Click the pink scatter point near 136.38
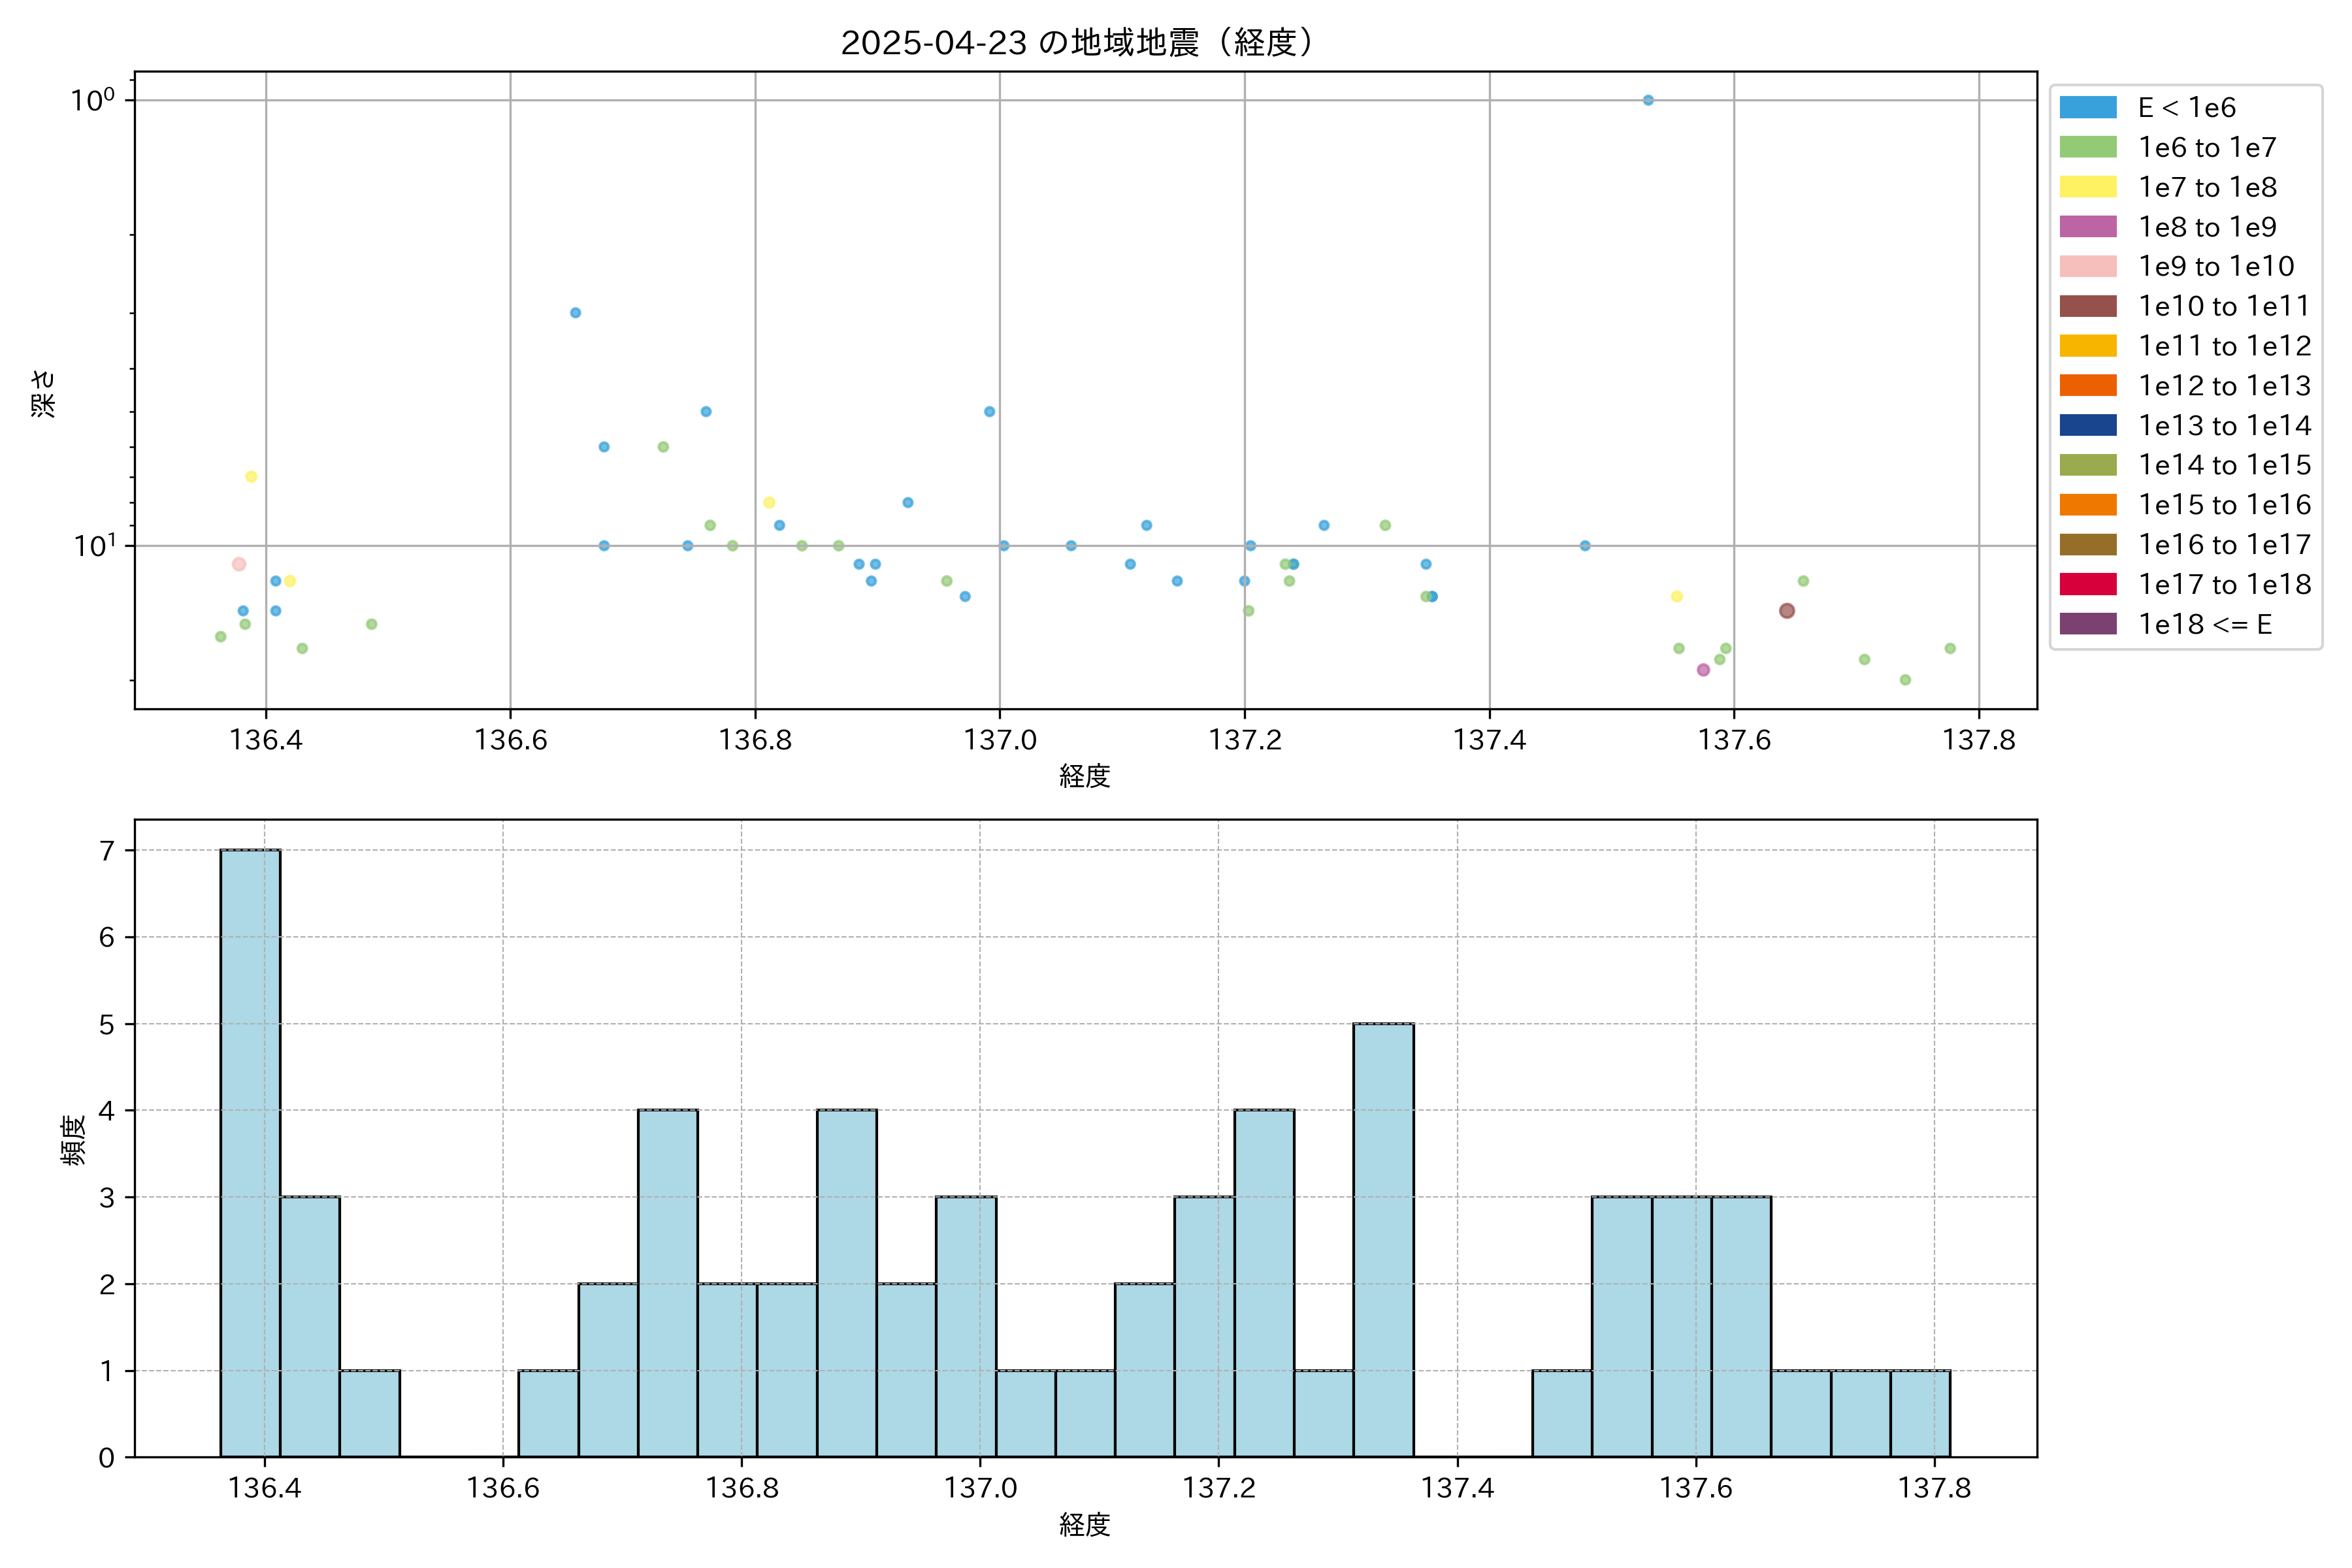 click(239, 564)
